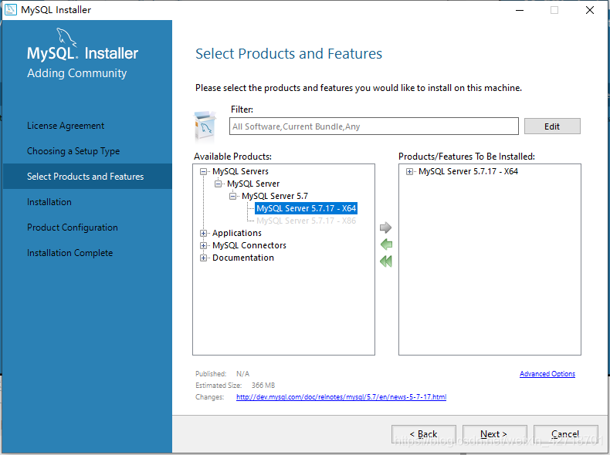
Task: Collapse the MySQL Servers tree node
Action: pyautogui.click(x=203, y=171)
